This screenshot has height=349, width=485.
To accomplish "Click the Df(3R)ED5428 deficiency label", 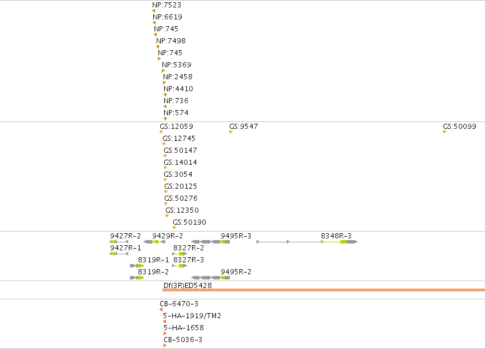I will click(188, 285).
